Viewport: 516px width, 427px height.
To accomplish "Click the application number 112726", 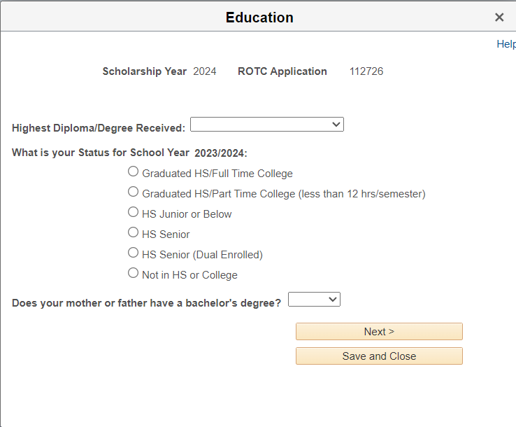I will pyautogui.click(x=366, y=71).
